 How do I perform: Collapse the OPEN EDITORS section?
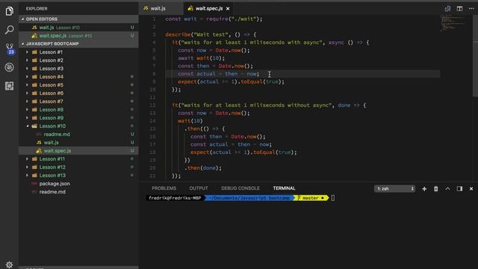78,19
